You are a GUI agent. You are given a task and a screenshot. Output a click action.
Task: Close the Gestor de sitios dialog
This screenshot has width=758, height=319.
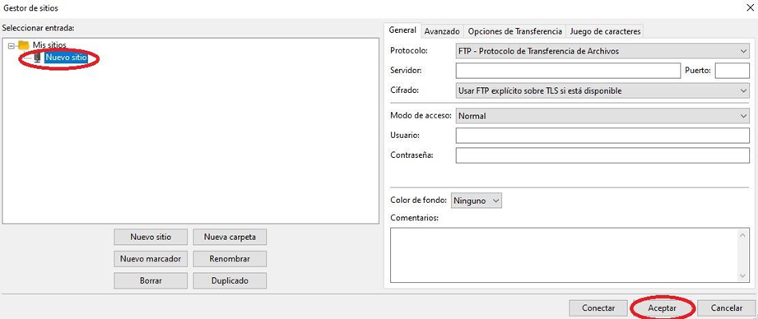750,7
